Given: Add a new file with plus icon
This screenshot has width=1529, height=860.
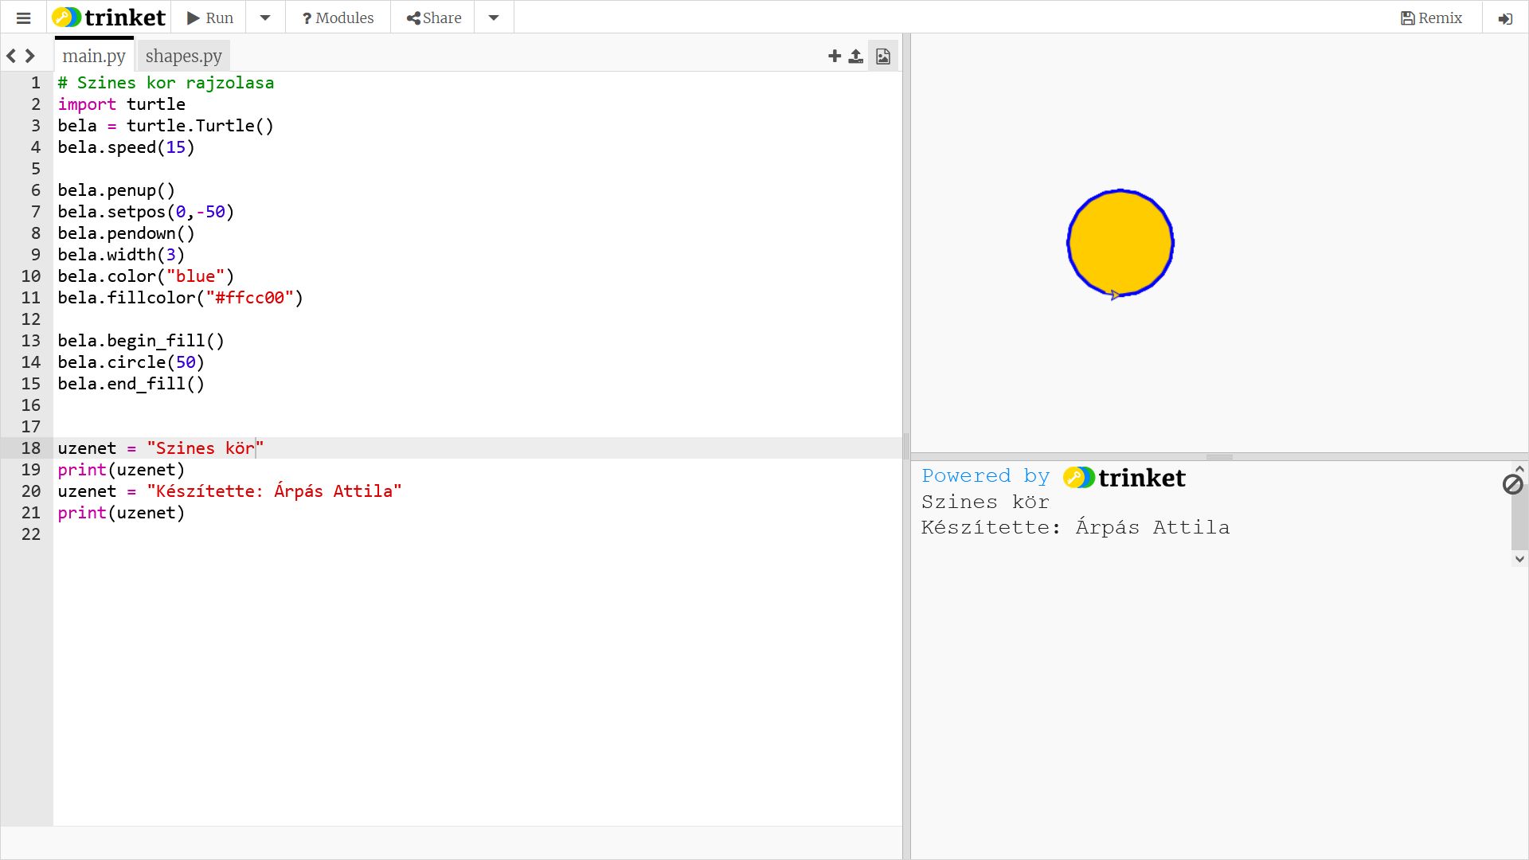Looking at the screenshot, I should click(834, 56).
